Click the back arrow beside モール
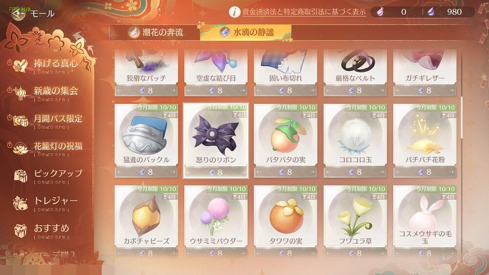The height and width of the screenshot is (275, 489). 18,13
